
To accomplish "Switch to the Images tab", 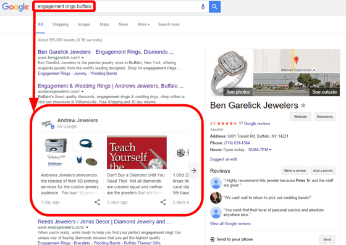I will pos(84,24).
